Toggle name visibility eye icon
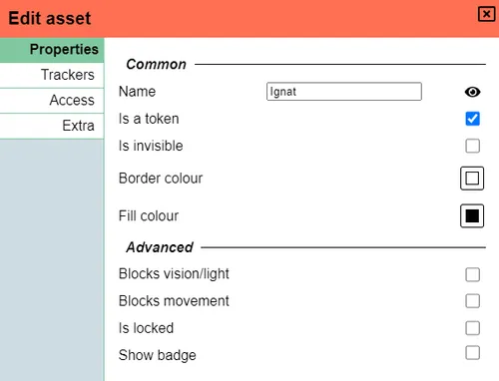The width and height of the screenshot is (499, 381). [x=472, y=92]
